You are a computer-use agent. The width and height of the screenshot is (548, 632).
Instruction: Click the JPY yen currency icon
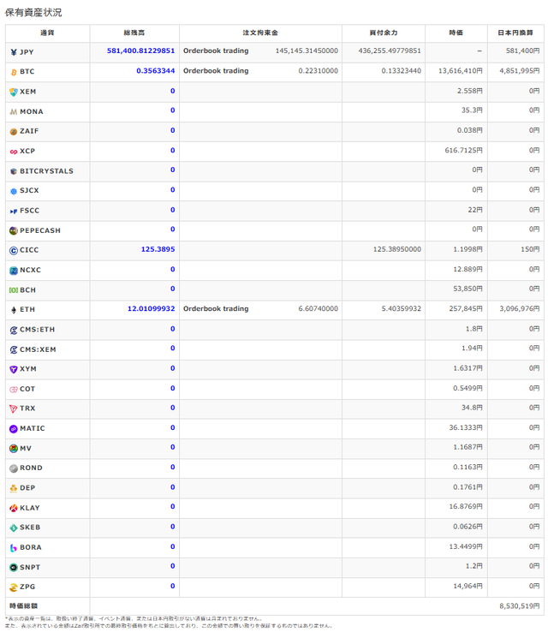coord(14,52)
